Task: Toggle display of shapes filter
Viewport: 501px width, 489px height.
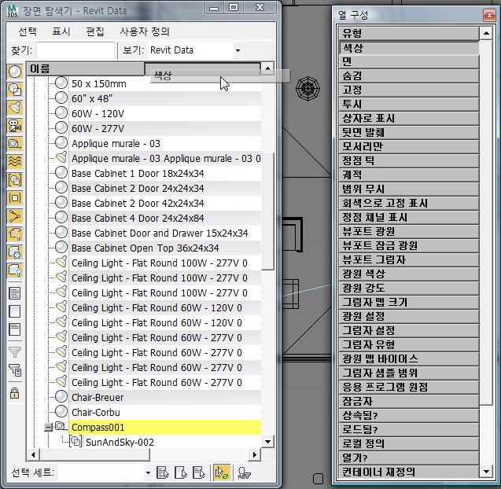Action: tap(15, 90)
